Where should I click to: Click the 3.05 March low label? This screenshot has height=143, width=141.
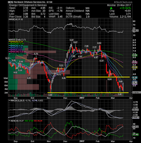119,94
